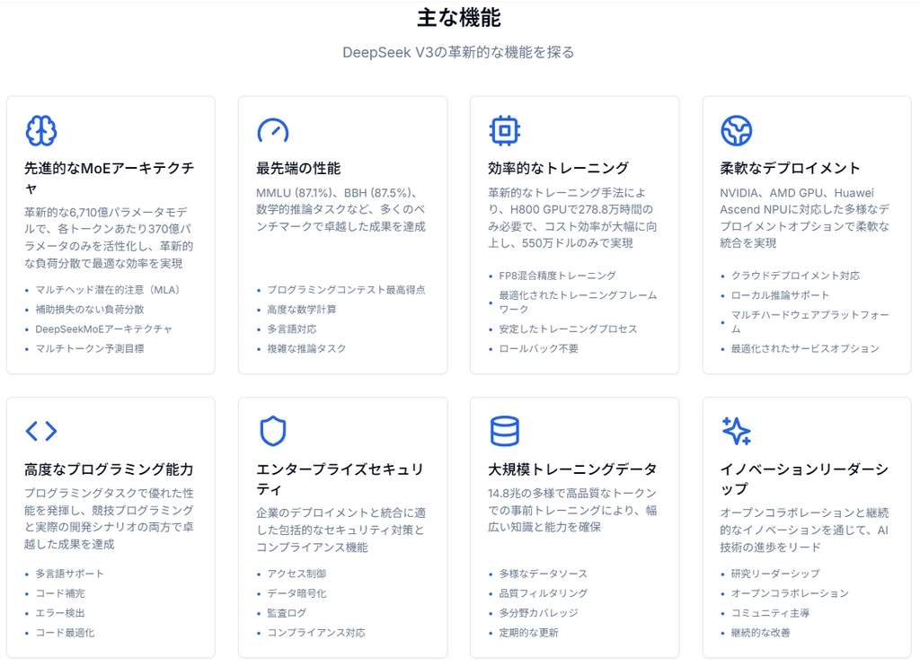The image size is (920, 666).
Task: Click the 高度なプログラミング能力 card title
Action: click(109, 469)
